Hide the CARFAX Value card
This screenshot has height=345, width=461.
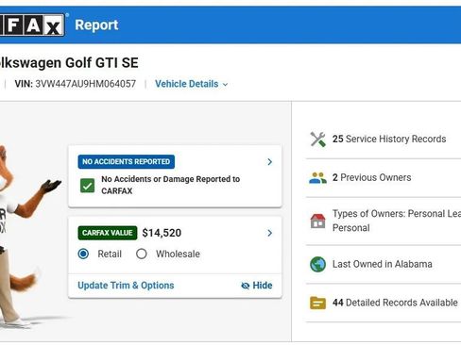pos(257,286)
